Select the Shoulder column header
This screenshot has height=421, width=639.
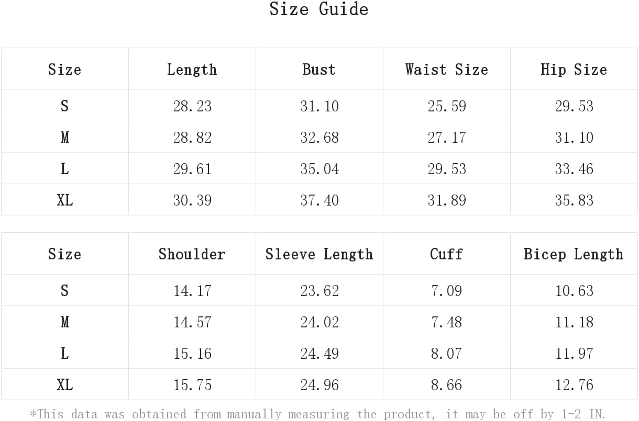[192, 254]
